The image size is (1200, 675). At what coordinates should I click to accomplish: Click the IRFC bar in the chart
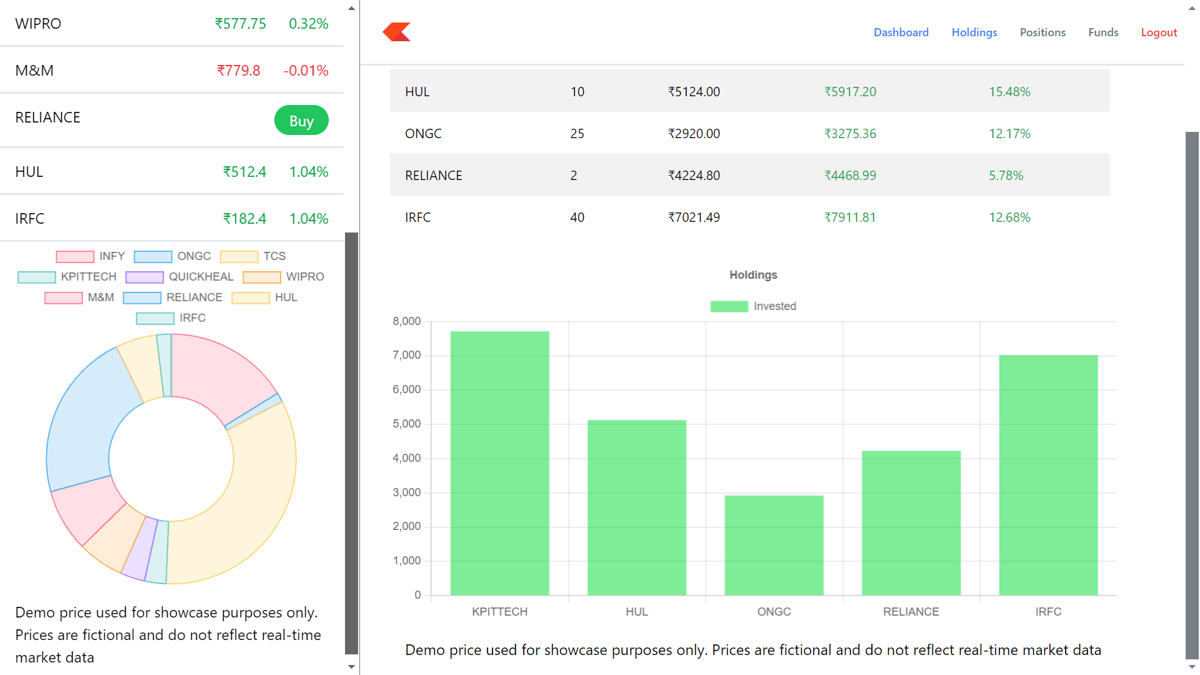[x=1047, y=475]
